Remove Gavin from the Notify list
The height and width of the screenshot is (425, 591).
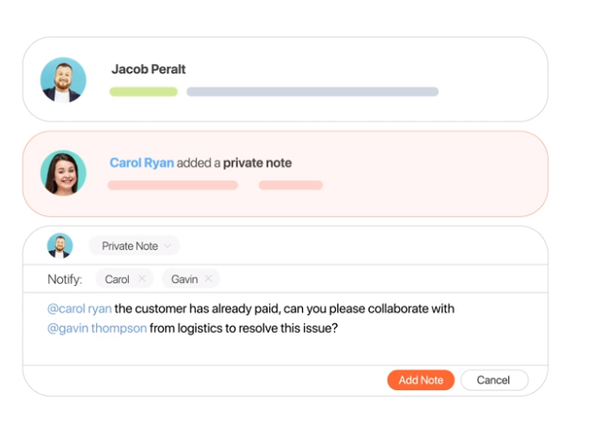[x=208, y=278]
